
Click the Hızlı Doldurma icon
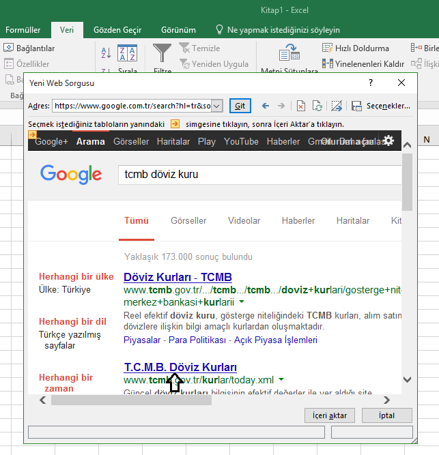tap(328, 48)
